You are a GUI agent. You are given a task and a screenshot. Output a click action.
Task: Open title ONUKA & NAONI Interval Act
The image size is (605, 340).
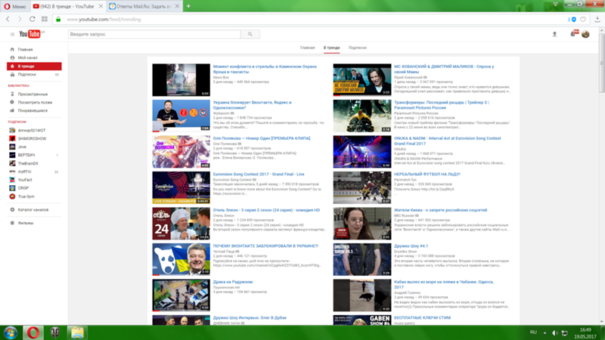447,141
